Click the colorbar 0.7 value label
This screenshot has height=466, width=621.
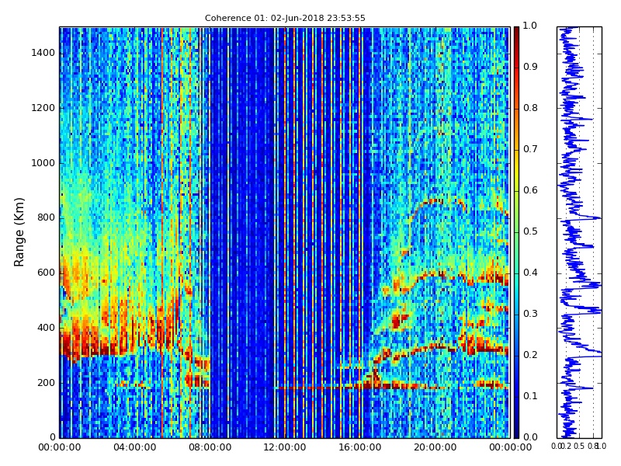tap(530, 149)
